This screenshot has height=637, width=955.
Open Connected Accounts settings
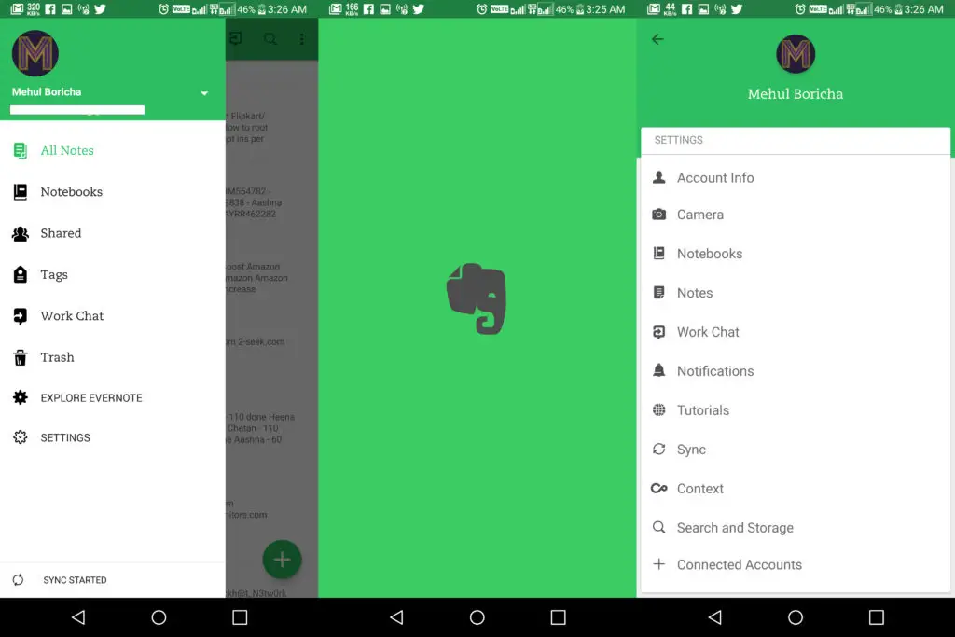[796, 564]
